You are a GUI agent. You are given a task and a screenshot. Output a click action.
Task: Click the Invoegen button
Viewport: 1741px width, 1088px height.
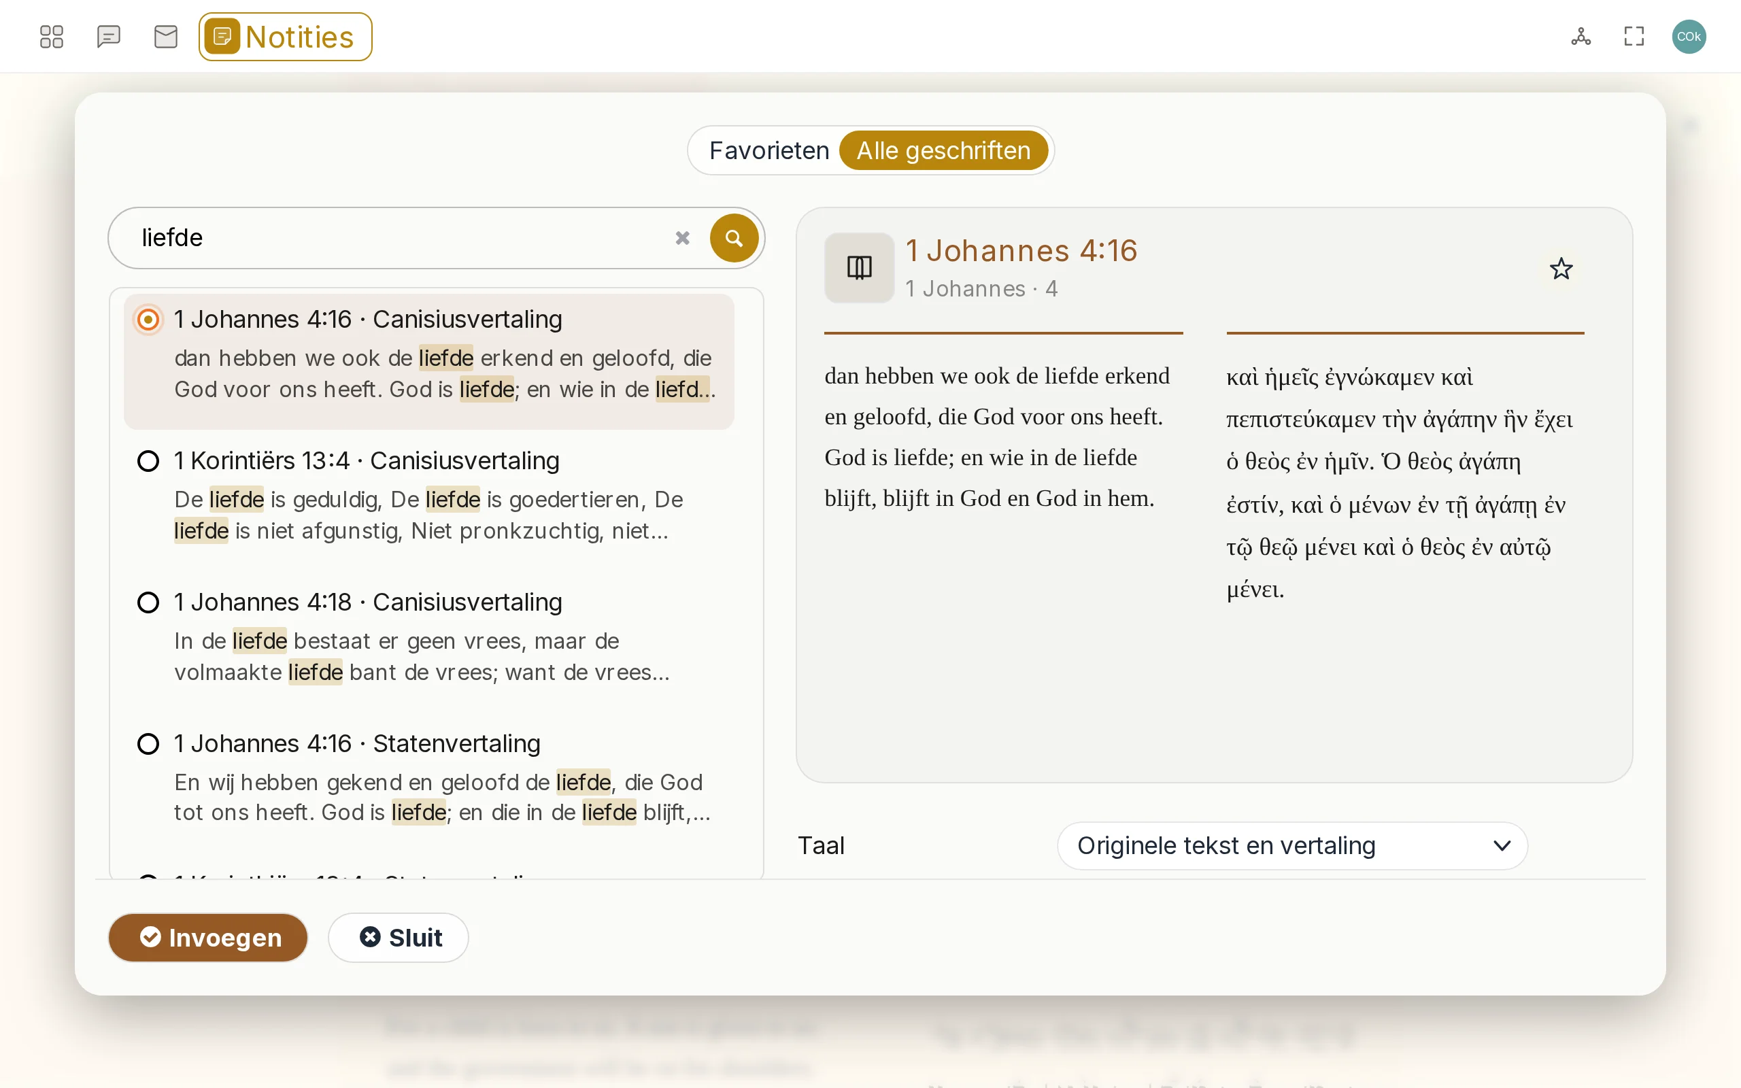(x=208, y=938)
